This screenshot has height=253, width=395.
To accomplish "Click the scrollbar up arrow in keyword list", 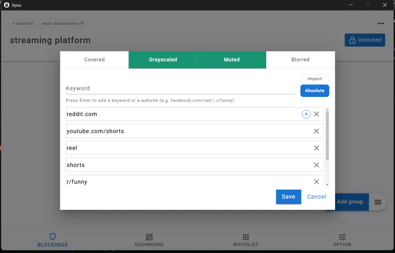I will pos(327,109).
